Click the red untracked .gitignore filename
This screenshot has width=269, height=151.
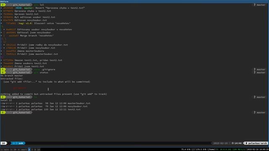(20, 88)
